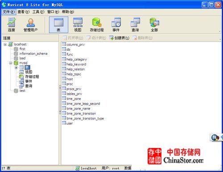Click the 连接 (Connection) toolbar icon
This screenshot has height=172, width=223.
(12, 25)
